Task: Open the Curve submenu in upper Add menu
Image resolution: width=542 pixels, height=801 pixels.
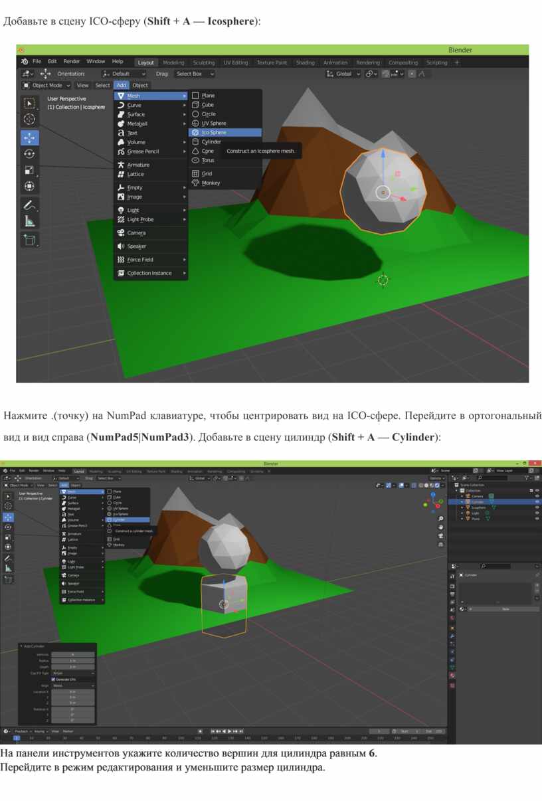Action: point(151,105)
